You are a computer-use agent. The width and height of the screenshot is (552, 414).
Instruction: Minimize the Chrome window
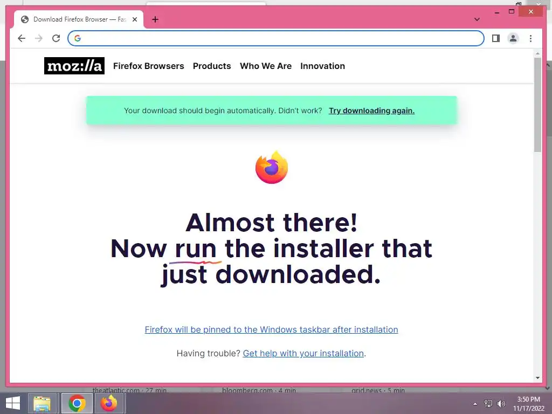(496, 12)
